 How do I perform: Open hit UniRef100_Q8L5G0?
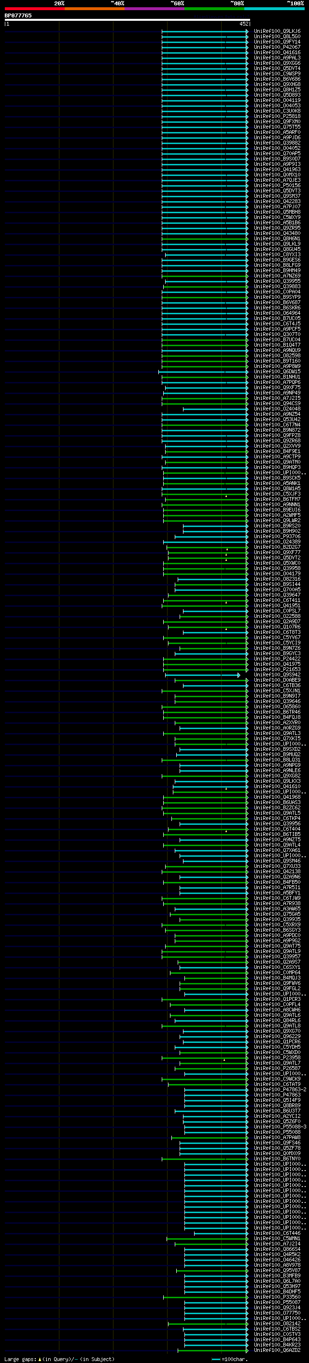[277, 37]
